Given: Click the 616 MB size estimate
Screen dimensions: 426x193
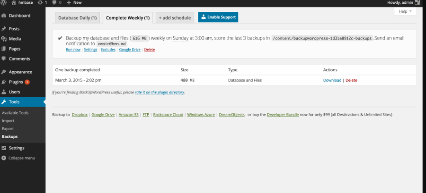Looking at the screenshot, I should 140,38.
